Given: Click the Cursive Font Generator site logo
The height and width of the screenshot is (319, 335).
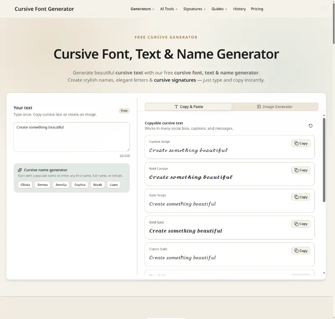Looking at the screenshot, I should (x=44, y=9).
